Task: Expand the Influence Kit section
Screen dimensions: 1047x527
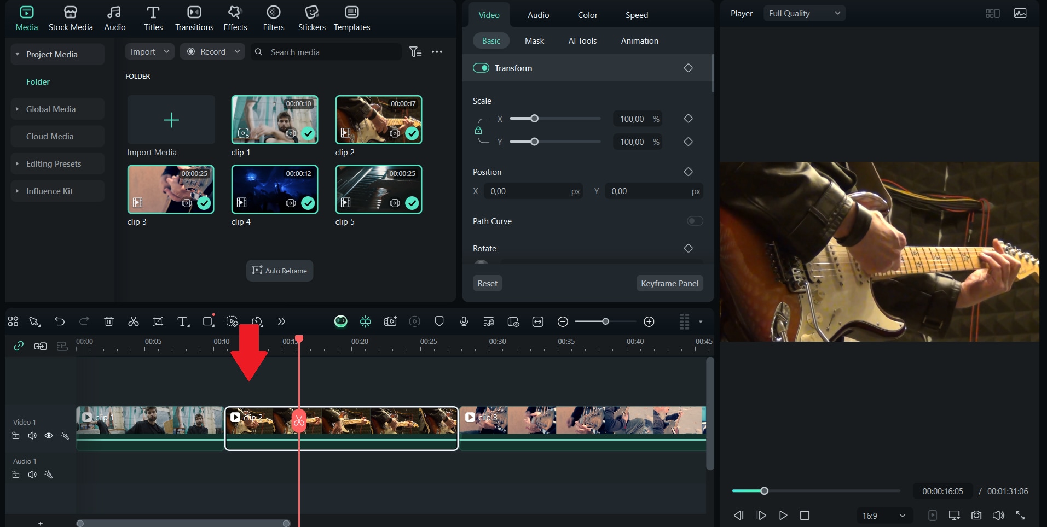Action: (x=18, y=191)
